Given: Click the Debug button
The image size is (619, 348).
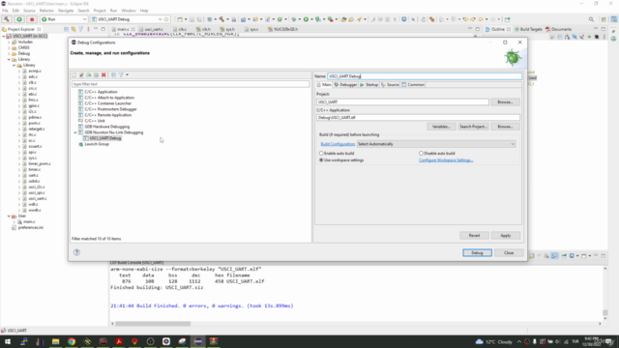Looking at the screenshot, I should click(477, 253).
